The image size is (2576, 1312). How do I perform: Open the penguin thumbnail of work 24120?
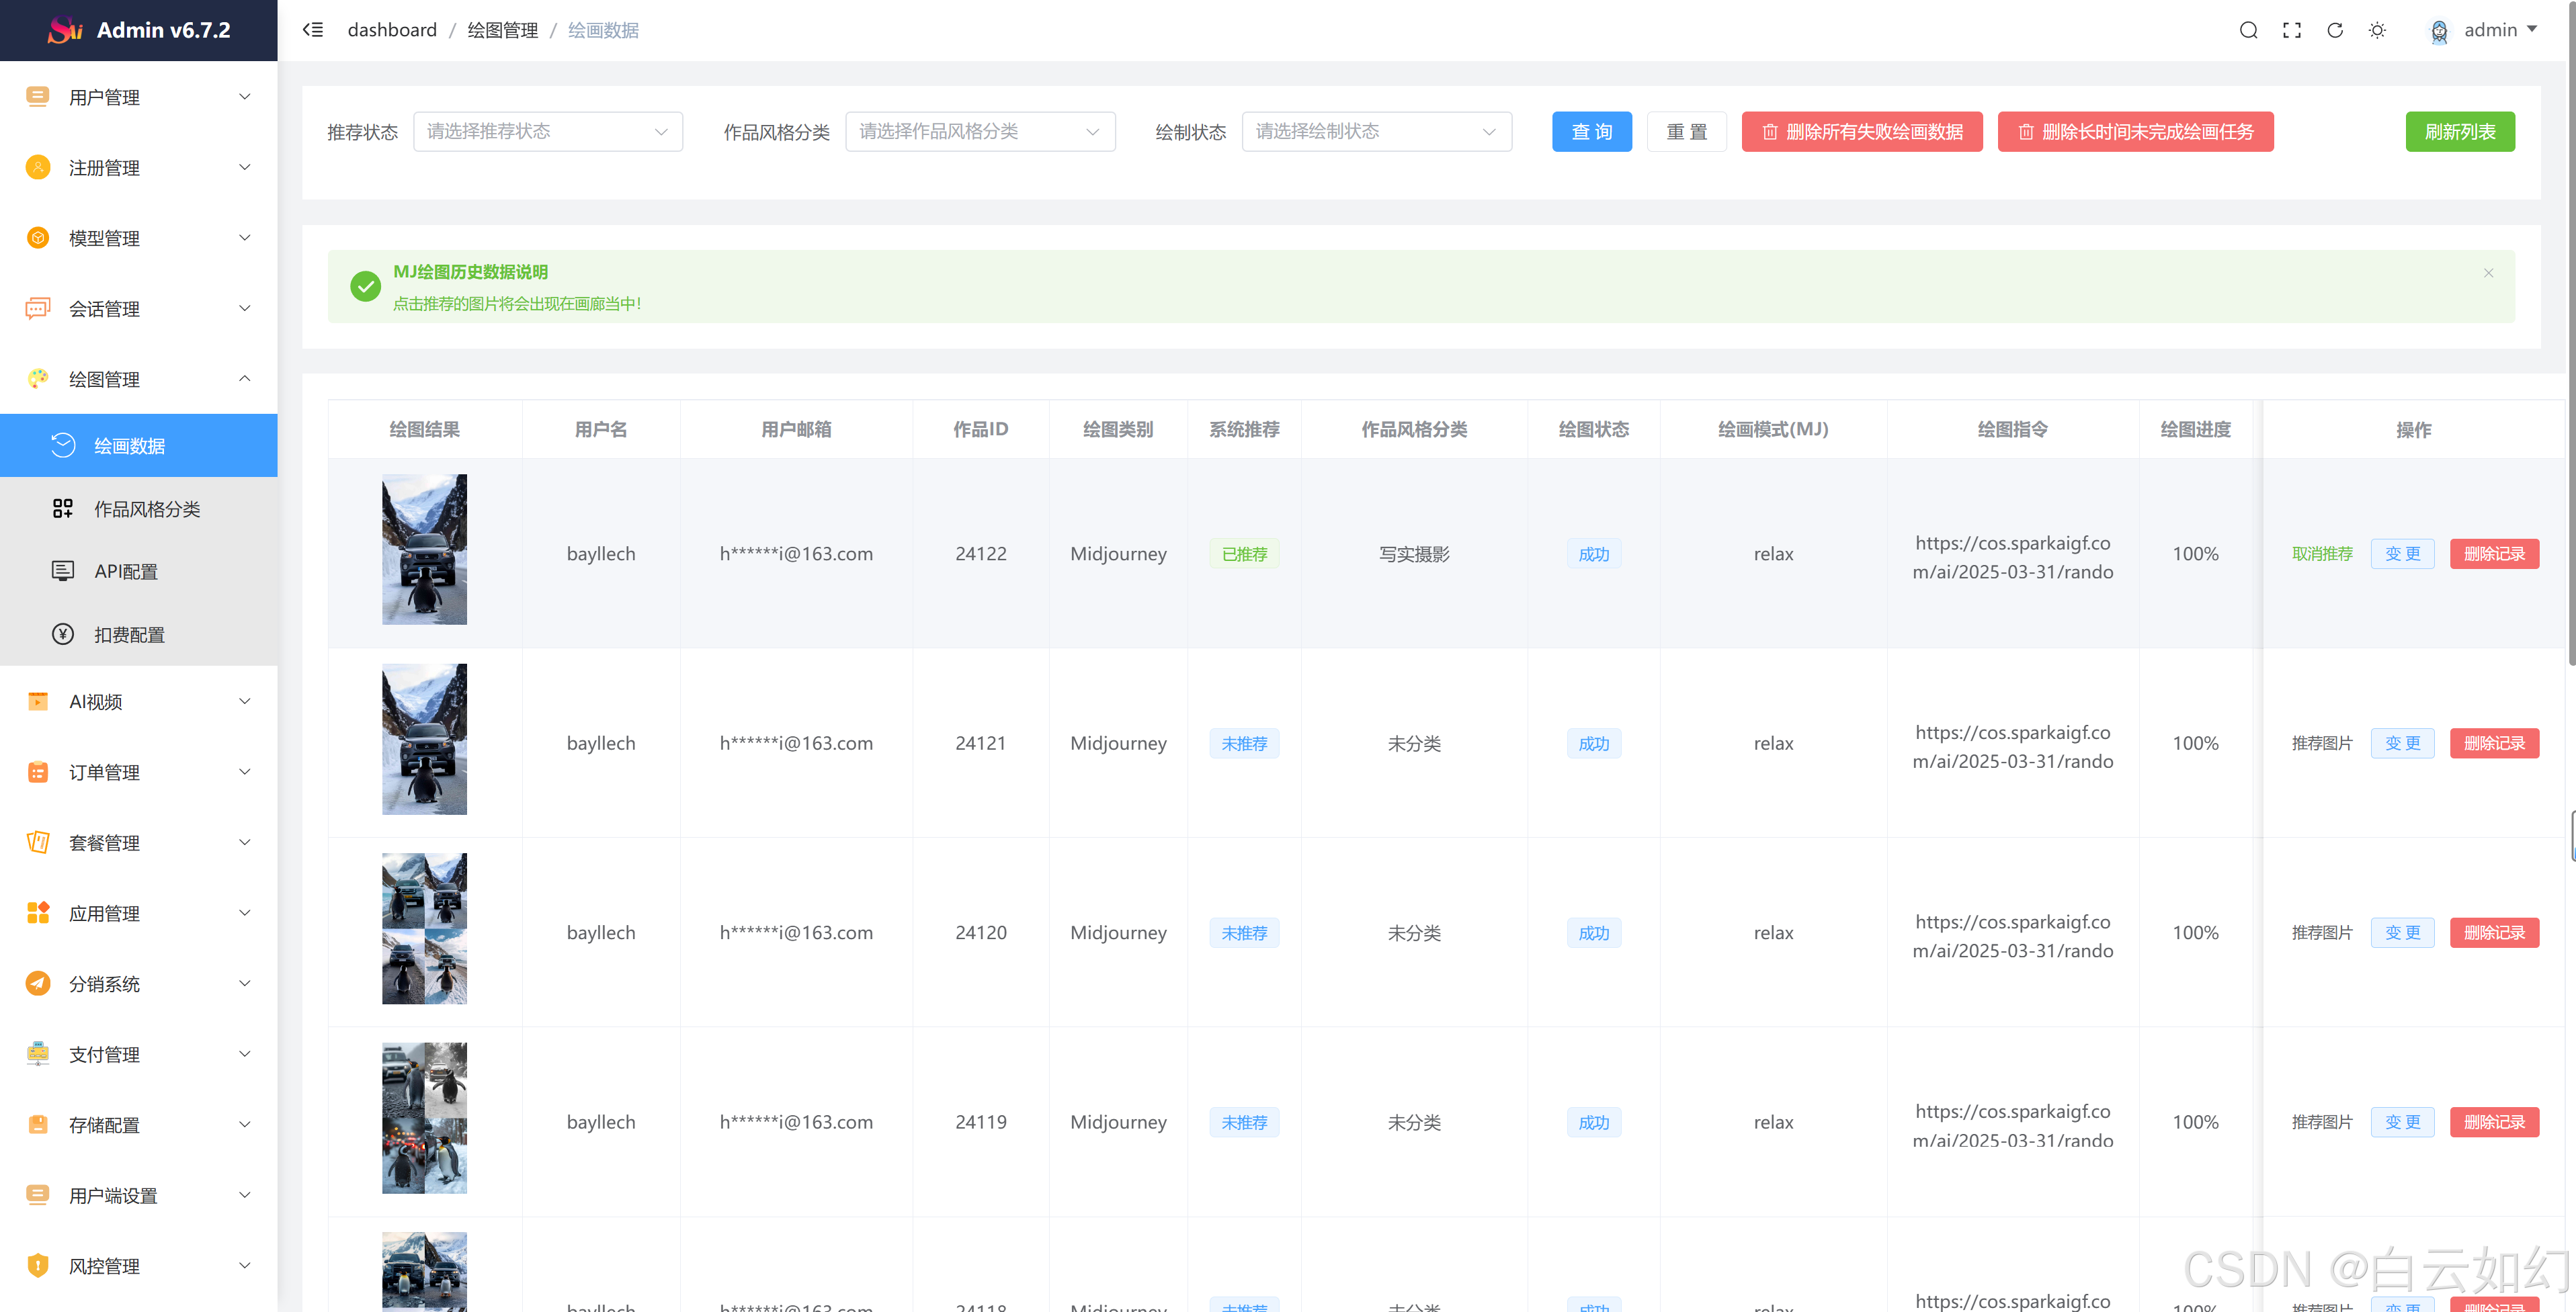(424, 928)
